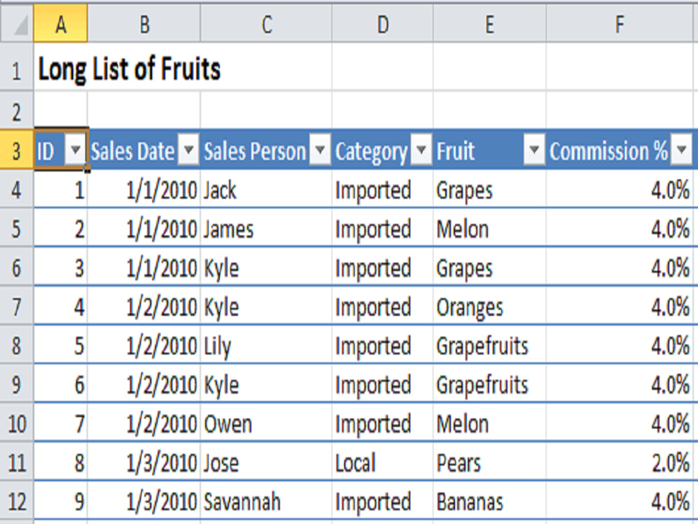This screenshot has width=698, height=524.
Task: Select column A header
Action: click(x=61, y=25)
